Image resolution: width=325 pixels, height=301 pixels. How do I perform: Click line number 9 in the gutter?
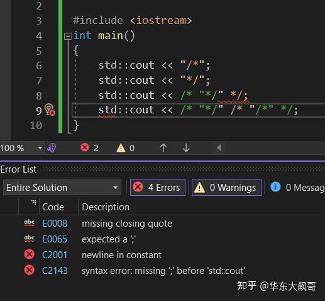[x=39, y=111]
